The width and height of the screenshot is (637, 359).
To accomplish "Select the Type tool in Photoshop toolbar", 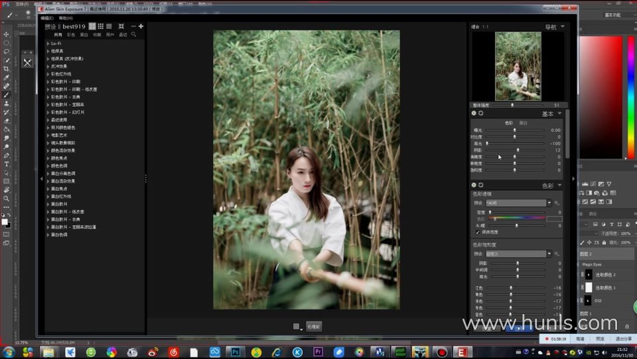I will coord(7,164).
